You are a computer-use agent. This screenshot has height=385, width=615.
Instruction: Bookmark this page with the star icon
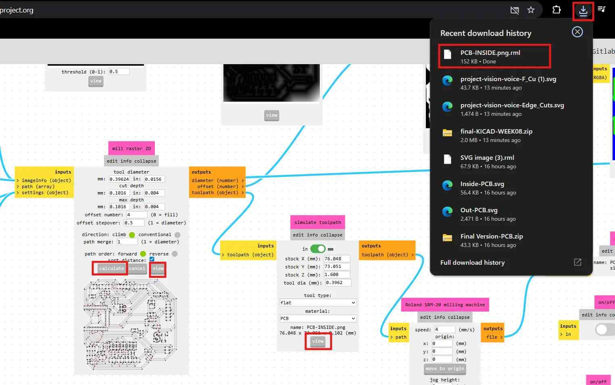pos(531,10)
